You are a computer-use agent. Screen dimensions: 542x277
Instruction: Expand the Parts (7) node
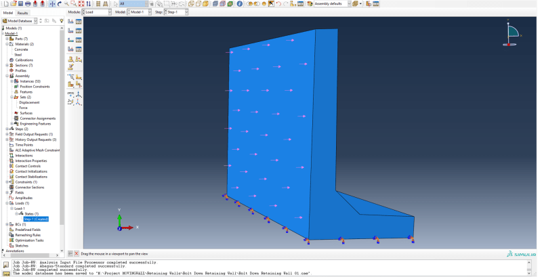(7, 39)
